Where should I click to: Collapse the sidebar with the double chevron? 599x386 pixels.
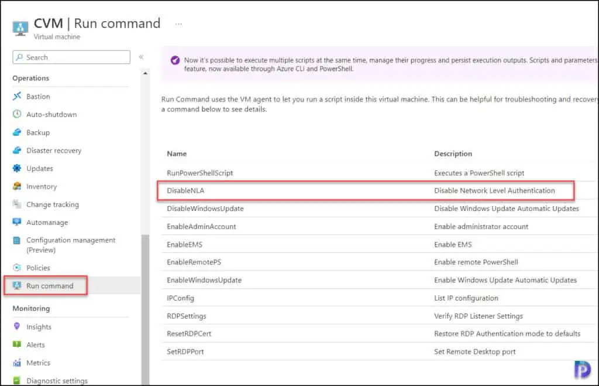[141, 57]
